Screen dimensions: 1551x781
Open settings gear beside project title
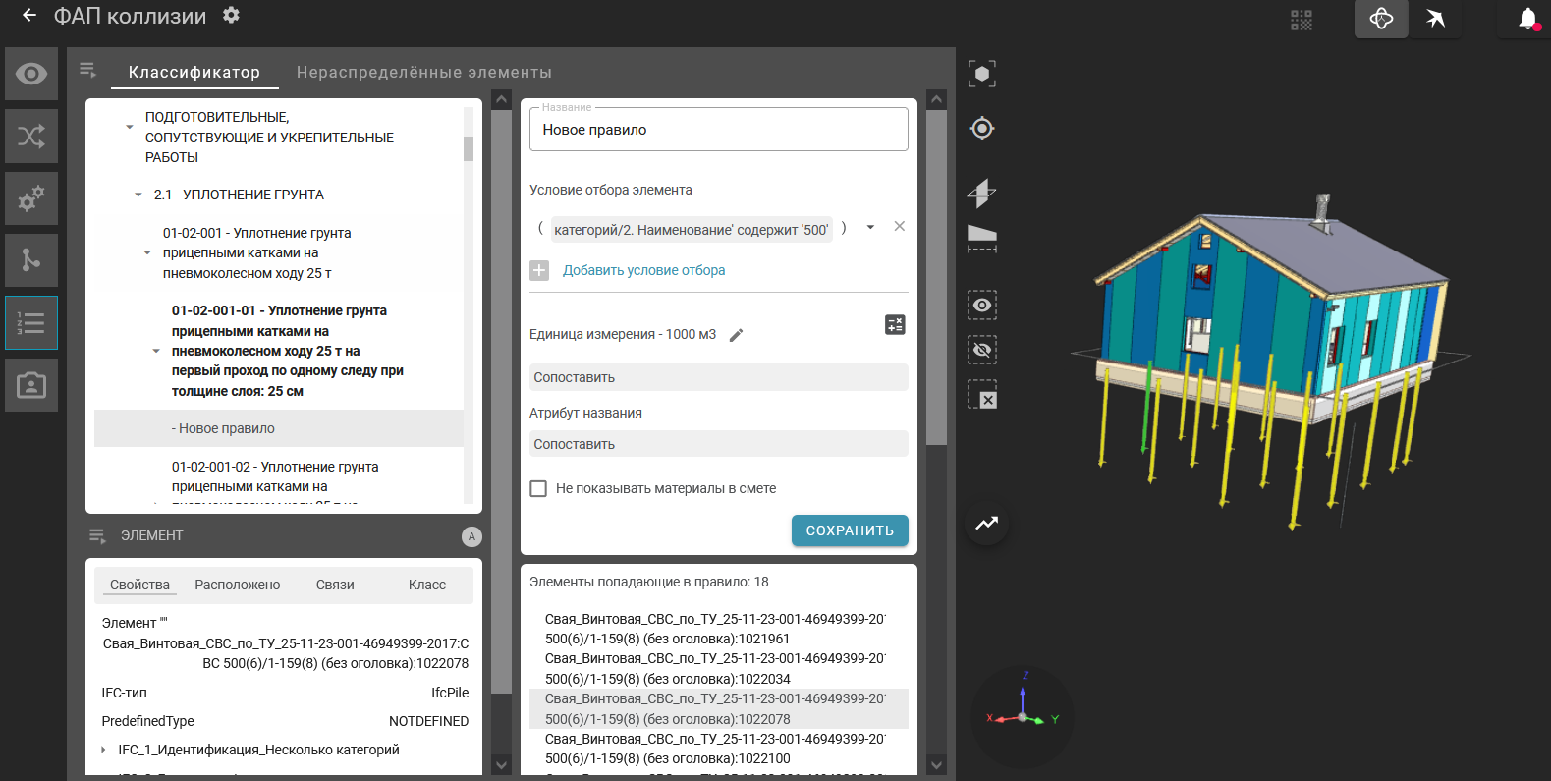click(x=231, y=16)
